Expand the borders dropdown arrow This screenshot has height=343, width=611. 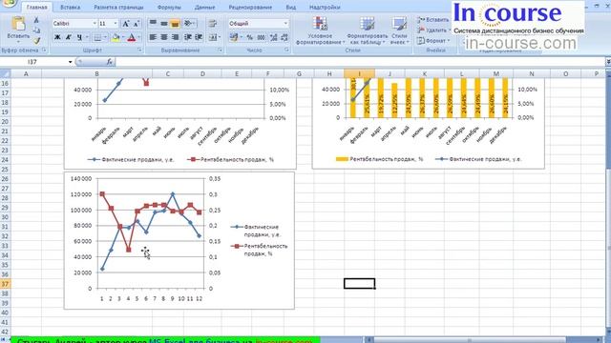pyautogui.click(x=105, y=37)
